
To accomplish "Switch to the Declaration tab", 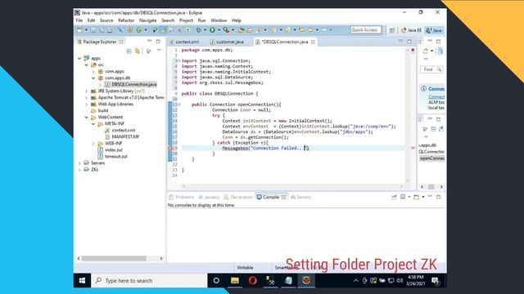I will click(x=238, y=197).
